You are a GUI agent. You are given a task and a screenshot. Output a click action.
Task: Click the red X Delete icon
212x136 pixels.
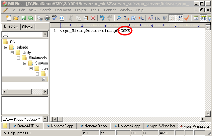tap(93, 18)
